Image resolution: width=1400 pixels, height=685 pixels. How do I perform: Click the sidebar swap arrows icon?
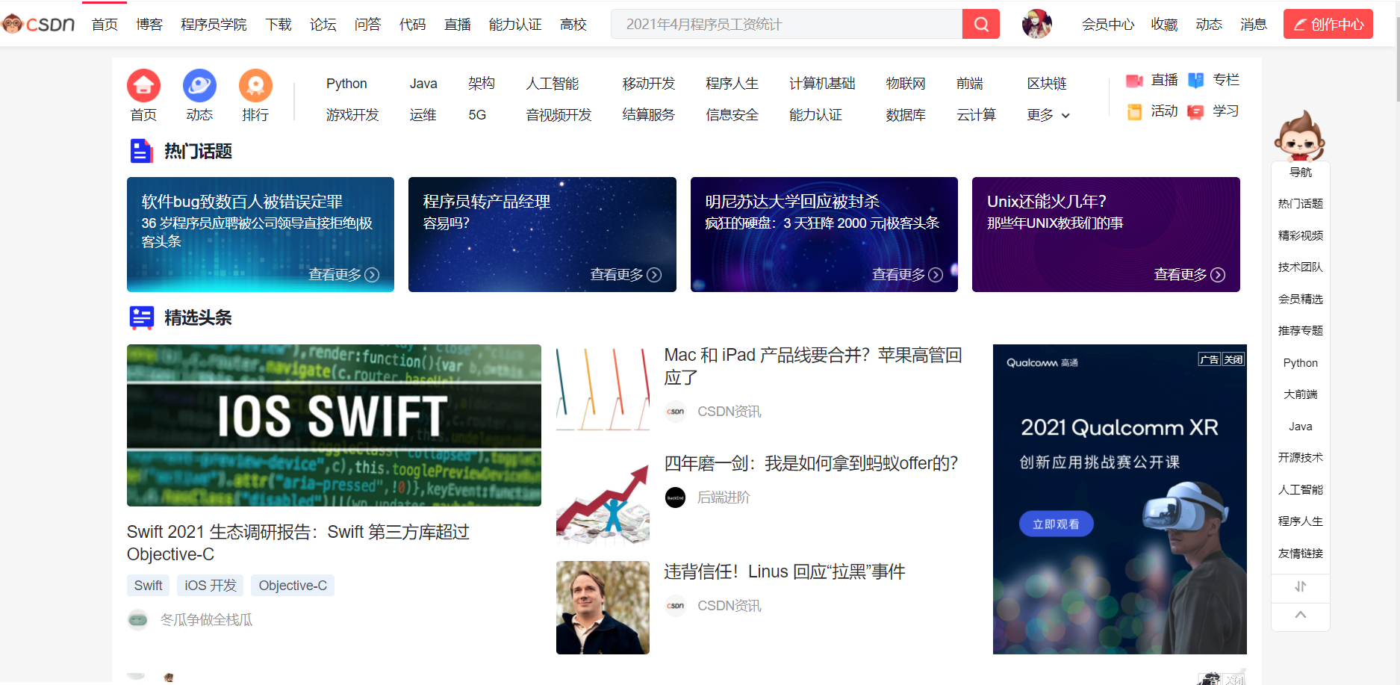(1301, 587)
